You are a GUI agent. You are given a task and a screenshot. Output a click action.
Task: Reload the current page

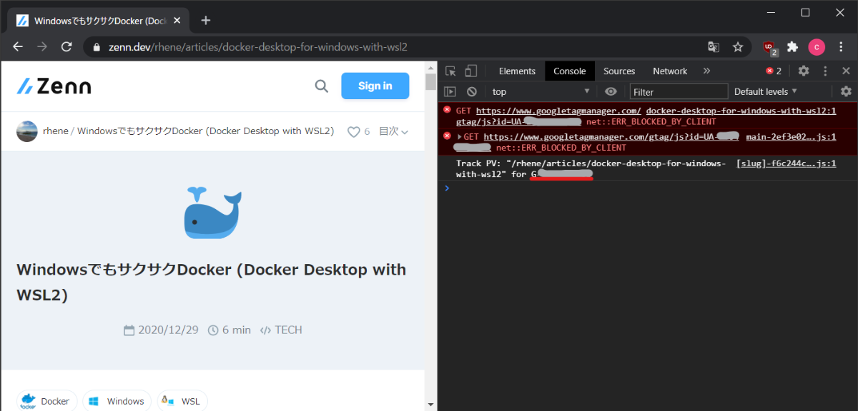[x=66, y=46]
